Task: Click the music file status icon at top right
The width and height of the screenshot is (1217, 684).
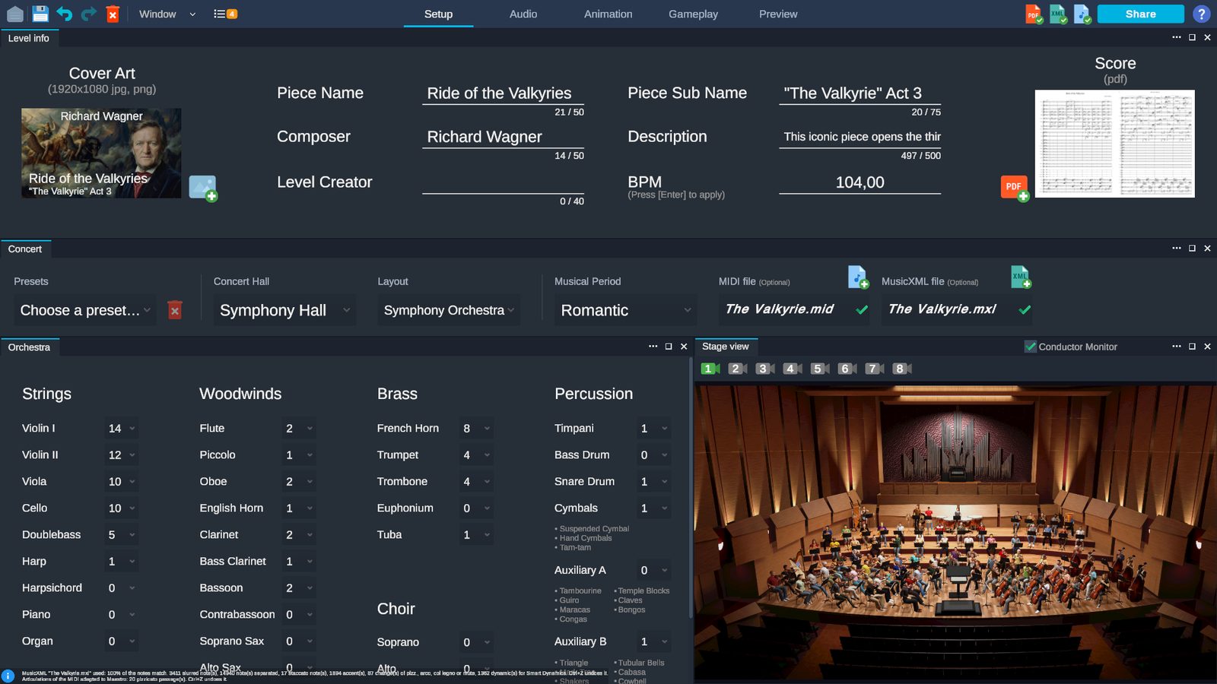Action: 1082,14
